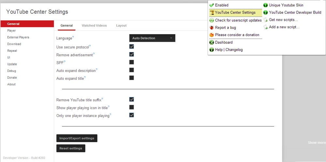Screen dimensions: 326x162
Task: Choose YouTube Center Developer Build script
Action: click(295, 13)
